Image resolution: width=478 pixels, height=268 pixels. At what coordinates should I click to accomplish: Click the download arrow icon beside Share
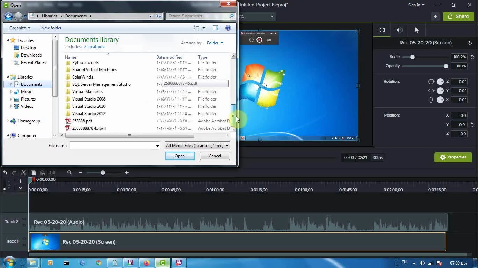(x=435, y=16)
